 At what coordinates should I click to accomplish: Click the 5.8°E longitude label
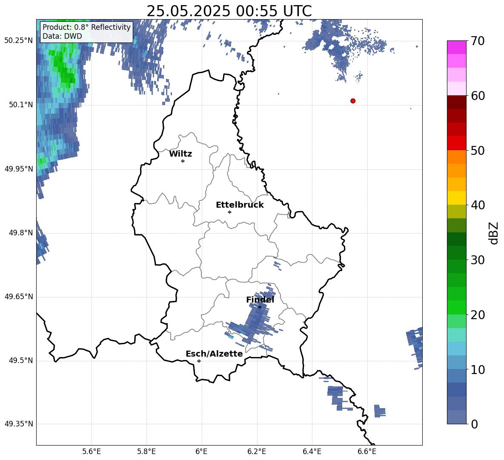[x=146, y=451]
